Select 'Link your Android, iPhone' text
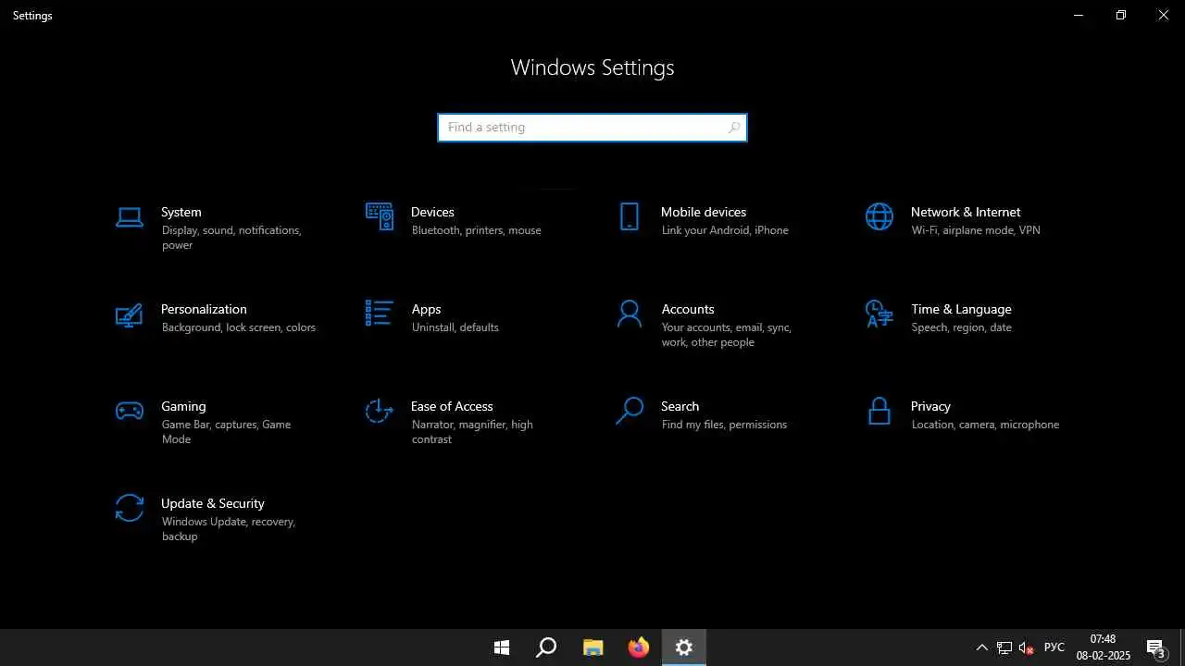This screenshot has width=1185, height=666. click(725, 230)
